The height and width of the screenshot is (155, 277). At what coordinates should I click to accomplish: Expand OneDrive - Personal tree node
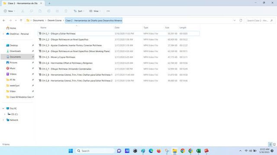3,34
